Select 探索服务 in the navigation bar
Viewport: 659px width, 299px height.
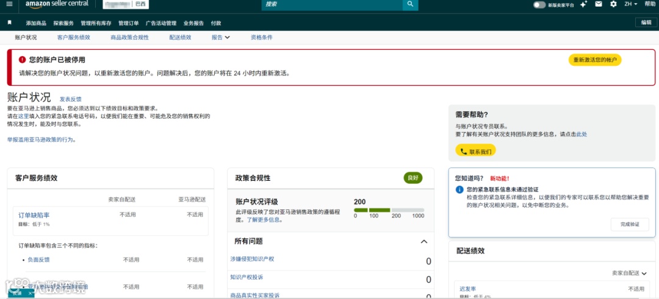click(63, 23)
